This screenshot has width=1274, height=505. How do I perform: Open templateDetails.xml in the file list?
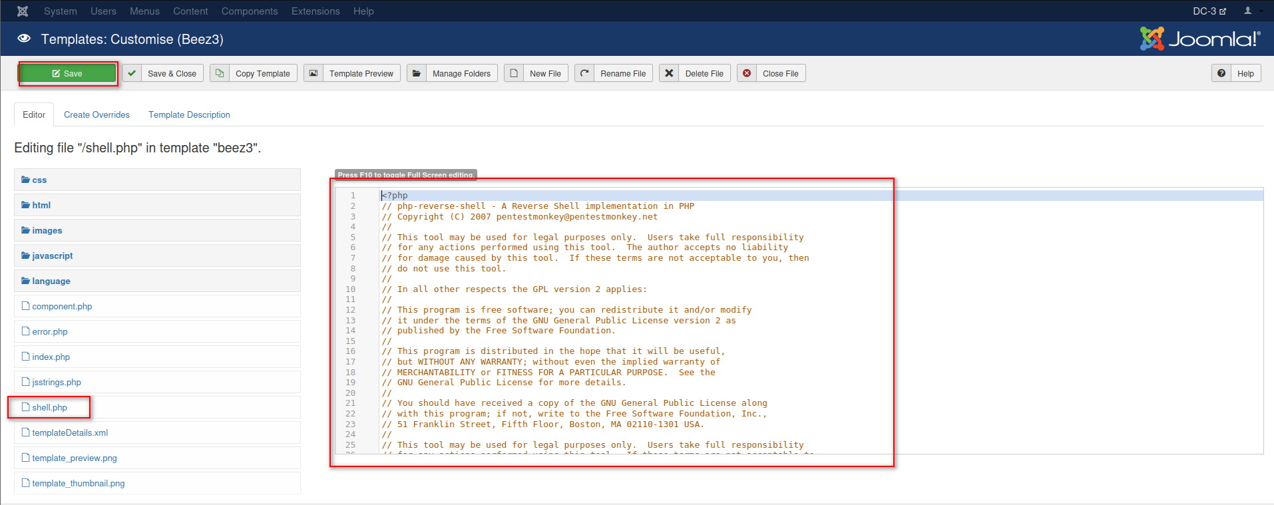[x=70, y=432]
